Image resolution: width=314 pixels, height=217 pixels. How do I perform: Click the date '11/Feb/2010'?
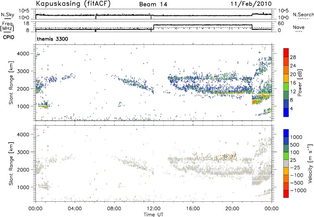pyautogui.click(x=251, y=4)
